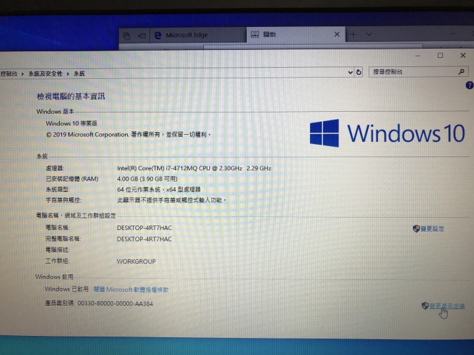Click Edge's set-tabs-aside icon
The image size is (474, 355).
142,36
